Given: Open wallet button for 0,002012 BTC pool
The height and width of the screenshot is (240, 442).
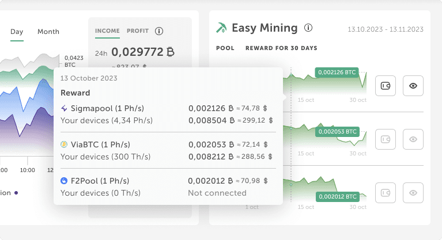Looking at the screenshot, I should coord(386,193).
